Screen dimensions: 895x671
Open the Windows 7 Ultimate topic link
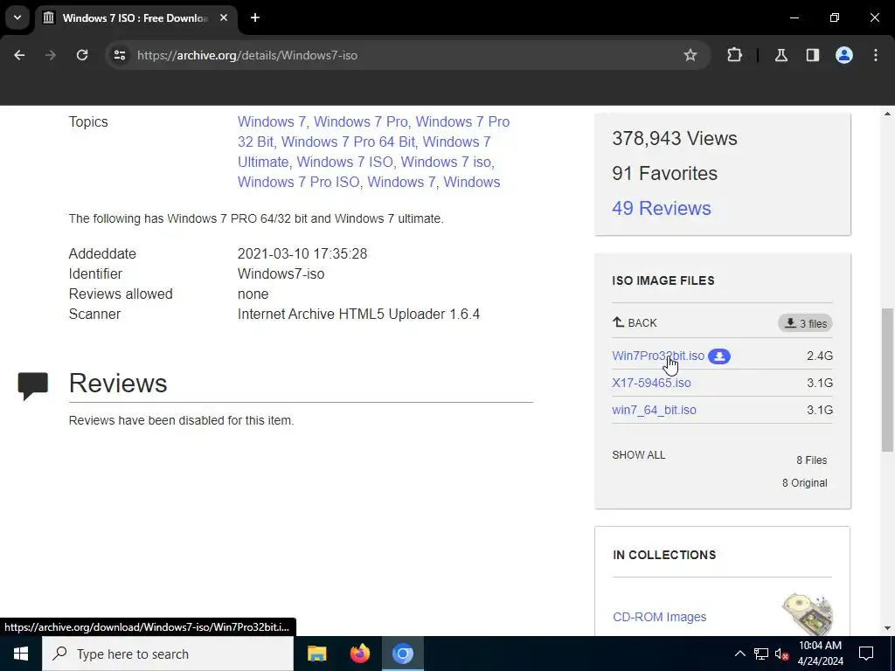[x=364, y=152]
